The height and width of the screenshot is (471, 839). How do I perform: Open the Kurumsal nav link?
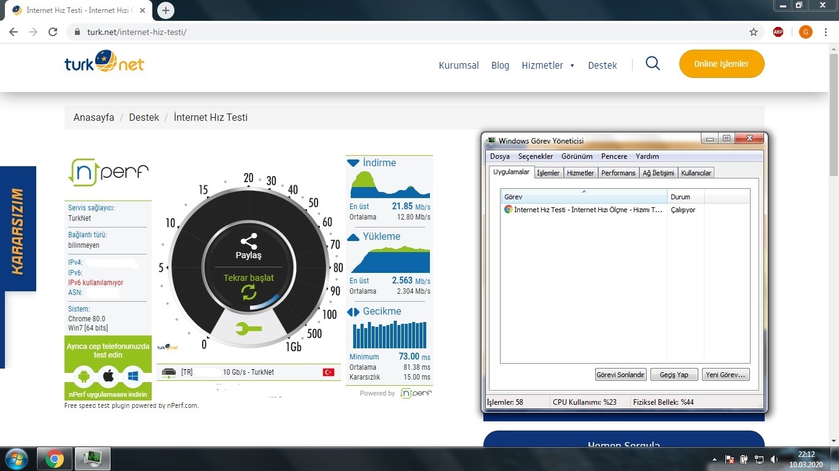click(x=459, y=65)
